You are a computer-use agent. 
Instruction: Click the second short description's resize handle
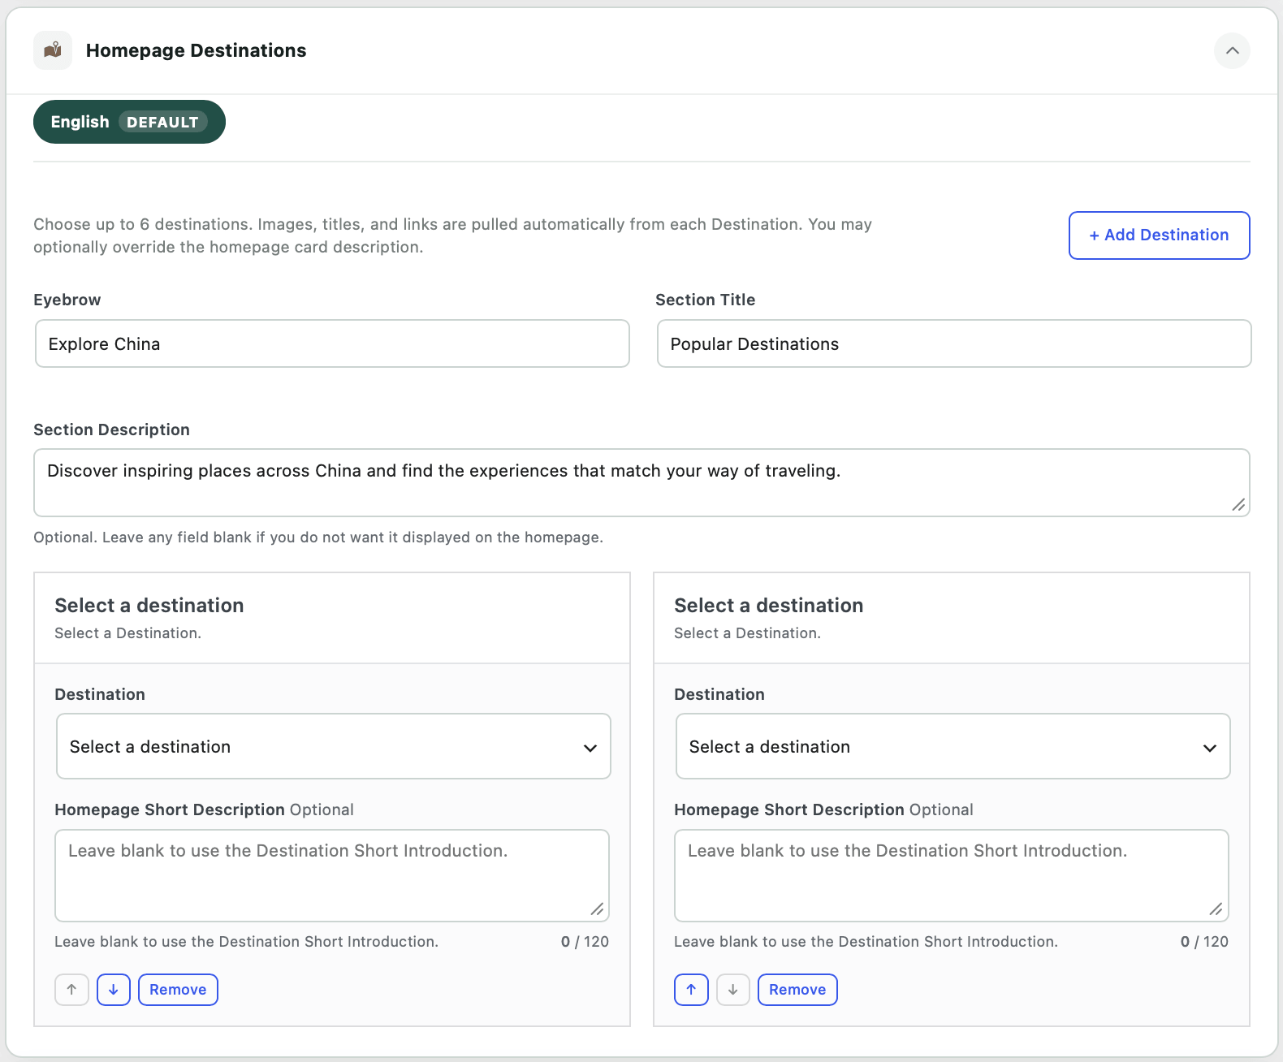click(1216, 909)
